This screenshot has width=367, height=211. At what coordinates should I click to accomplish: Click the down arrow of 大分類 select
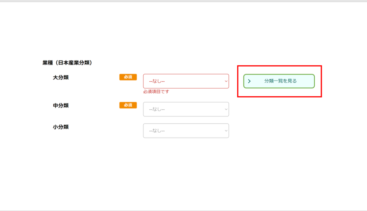click(226, 81)
